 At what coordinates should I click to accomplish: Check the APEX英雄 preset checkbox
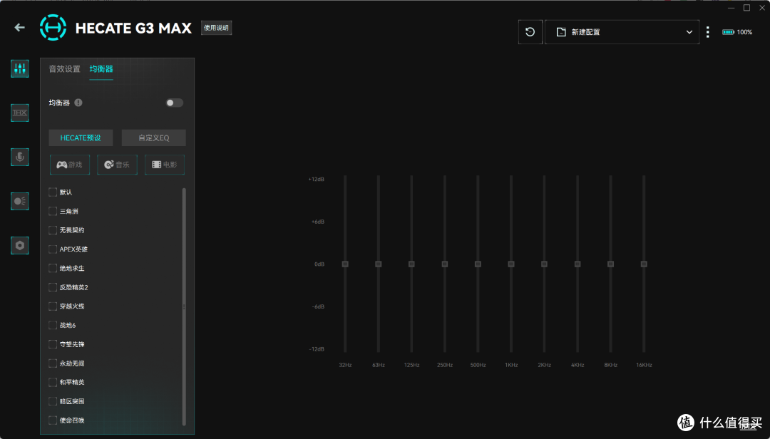click(53, 249)
